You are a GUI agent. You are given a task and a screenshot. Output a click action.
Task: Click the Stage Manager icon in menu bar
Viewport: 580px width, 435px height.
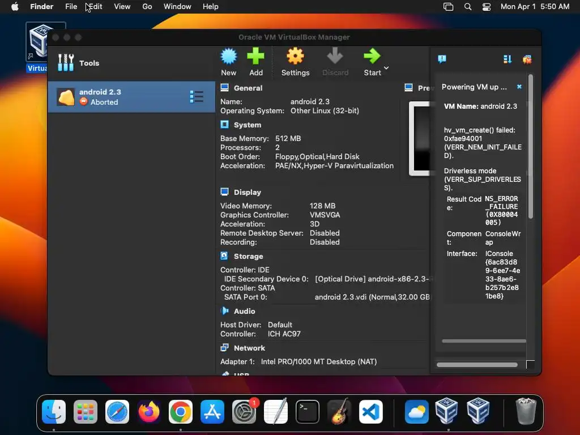click(x=449, y=7)
